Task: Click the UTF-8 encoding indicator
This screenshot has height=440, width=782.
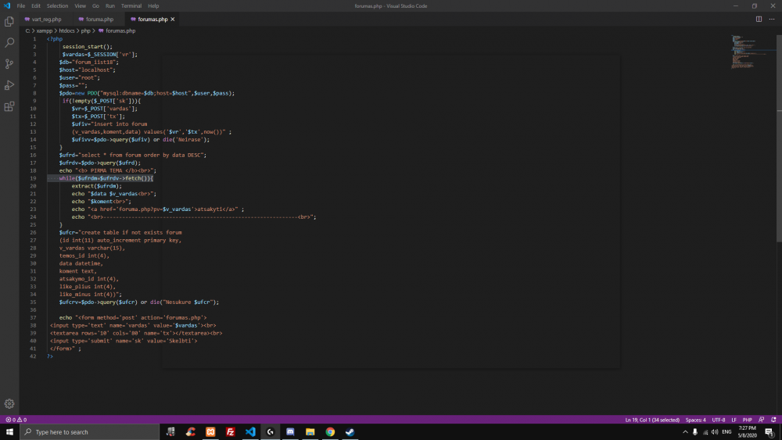Action: click(x=718, y=420)
